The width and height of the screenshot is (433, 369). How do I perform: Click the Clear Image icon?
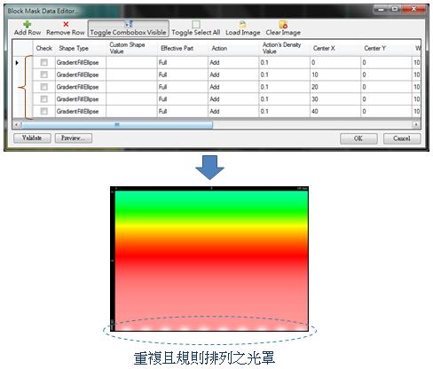pos(283,24)
